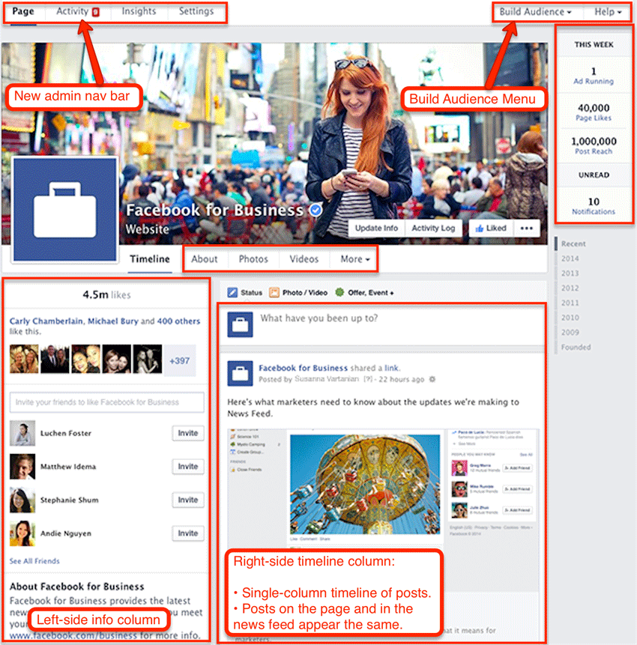The width and height of the screenshot is (637, 645).
Task: Toggle the Liked thumbs-up button
Action: pos(491,228)
